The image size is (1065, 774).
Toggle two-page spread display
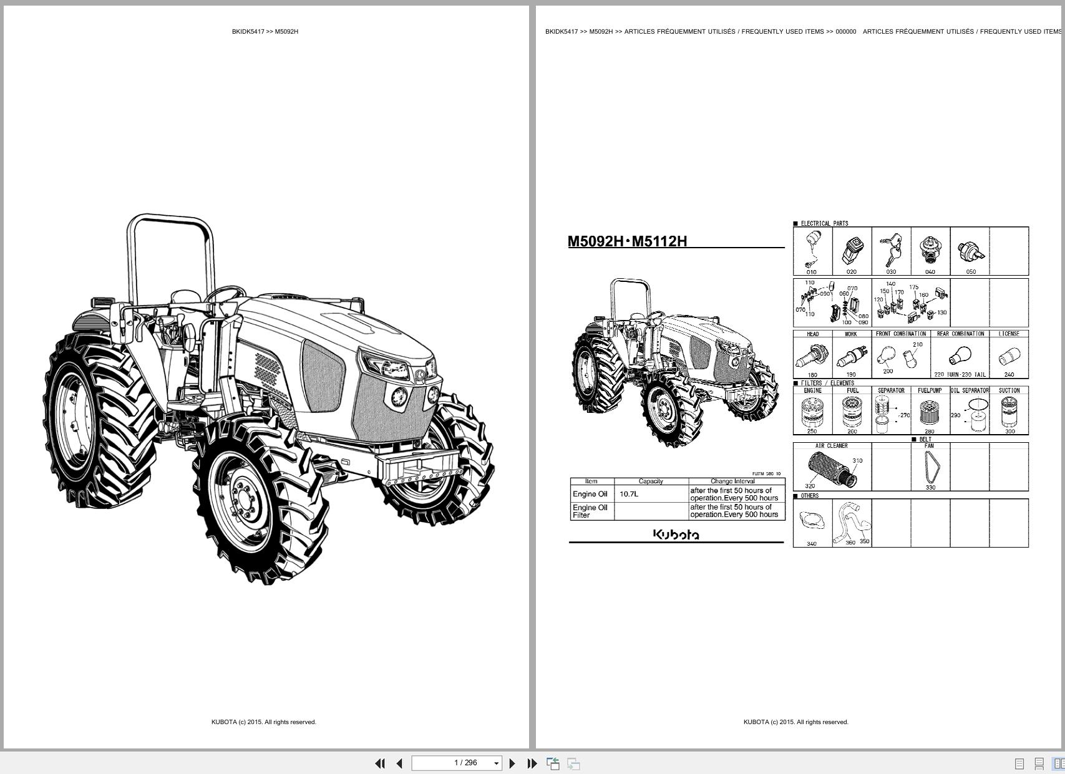click(x=1058, y=764)
